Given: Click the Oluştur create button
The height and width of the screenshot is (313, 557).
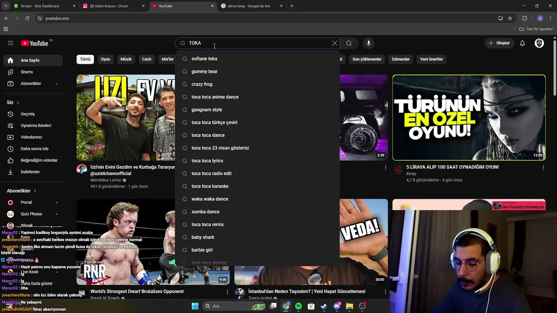Looking at the screenshot, I should tap(499, 43).
